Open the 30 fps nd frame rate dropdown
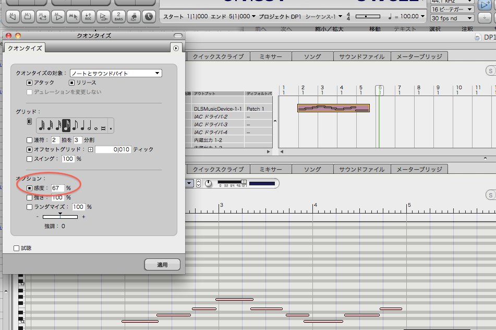This screenshot has height=330, width=496. click(x=452, y=18)
